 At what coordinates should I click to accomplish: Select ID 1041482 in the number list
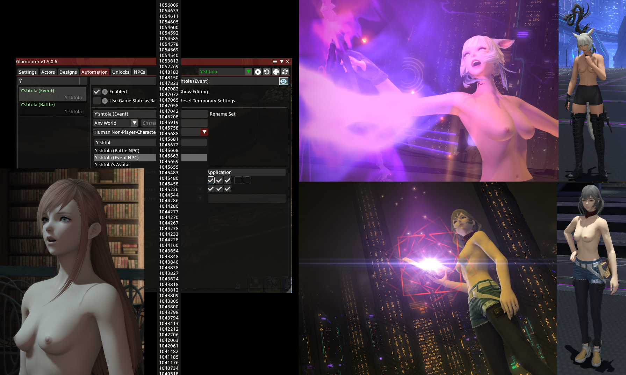click(x=169, y=351)
